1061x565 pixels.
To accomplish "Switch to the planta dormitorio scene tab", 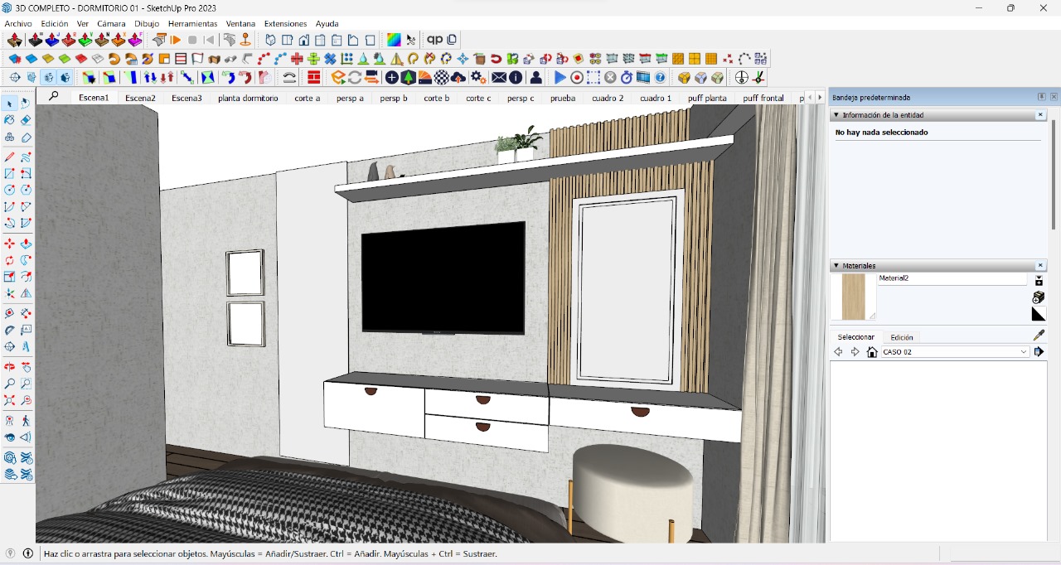I will (248, 98).
